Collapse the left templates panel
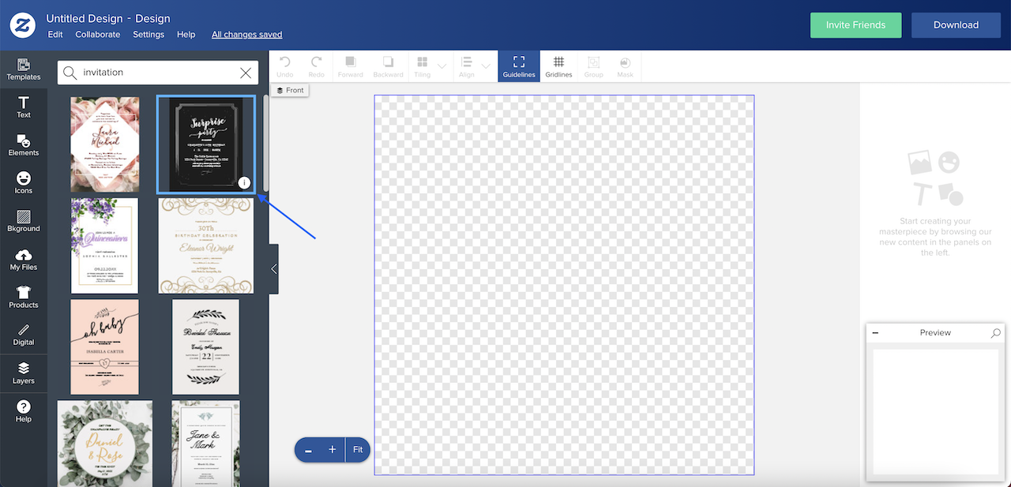 coord(273,269)
